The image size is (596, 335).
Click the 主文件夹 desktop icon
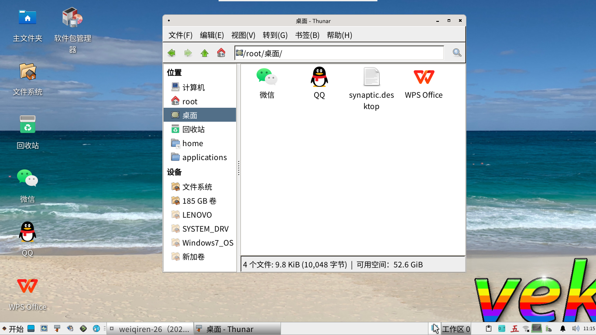[27, 25]
